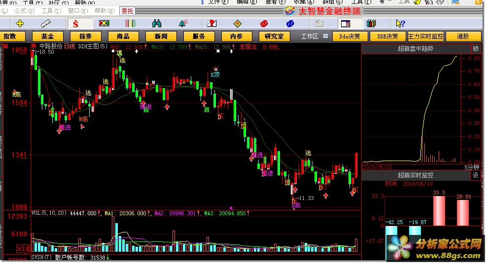Click the 18.50 high price label
The width and height of the screenshot is (486, 263).
46,52
